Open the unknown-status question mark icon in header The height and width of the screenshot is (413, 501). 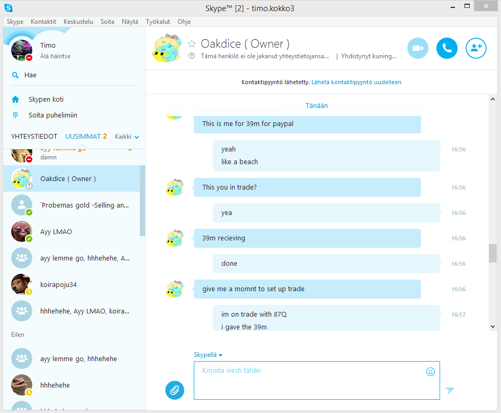coord(192,56)
